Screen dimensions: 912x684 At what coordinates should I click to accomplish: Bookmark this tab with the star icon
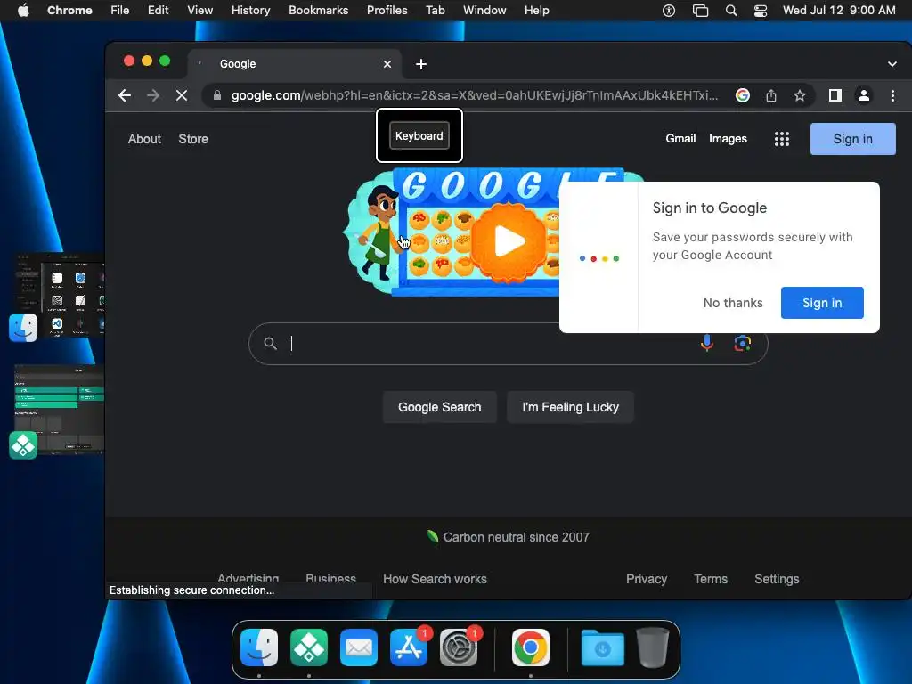[x=800, y=95]
